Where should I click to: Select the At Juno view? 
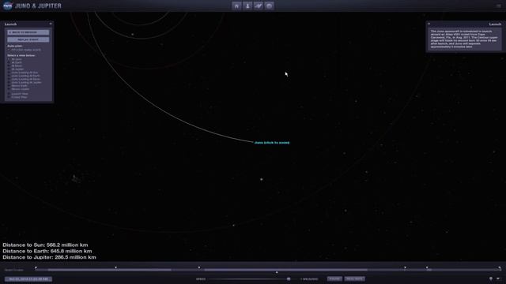click(17, 59)
